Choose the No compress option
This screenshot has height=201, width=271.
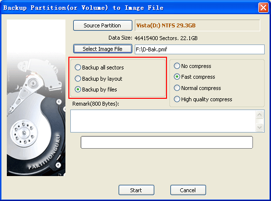(x=192, y=66)
